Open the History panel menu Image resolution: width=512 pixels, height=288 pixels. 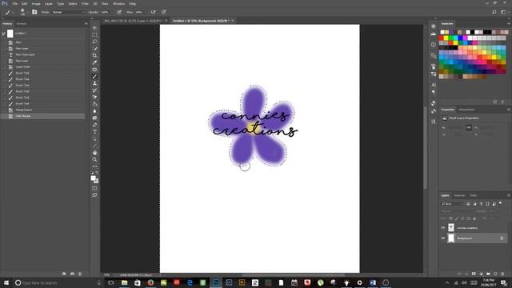(86, 23)
